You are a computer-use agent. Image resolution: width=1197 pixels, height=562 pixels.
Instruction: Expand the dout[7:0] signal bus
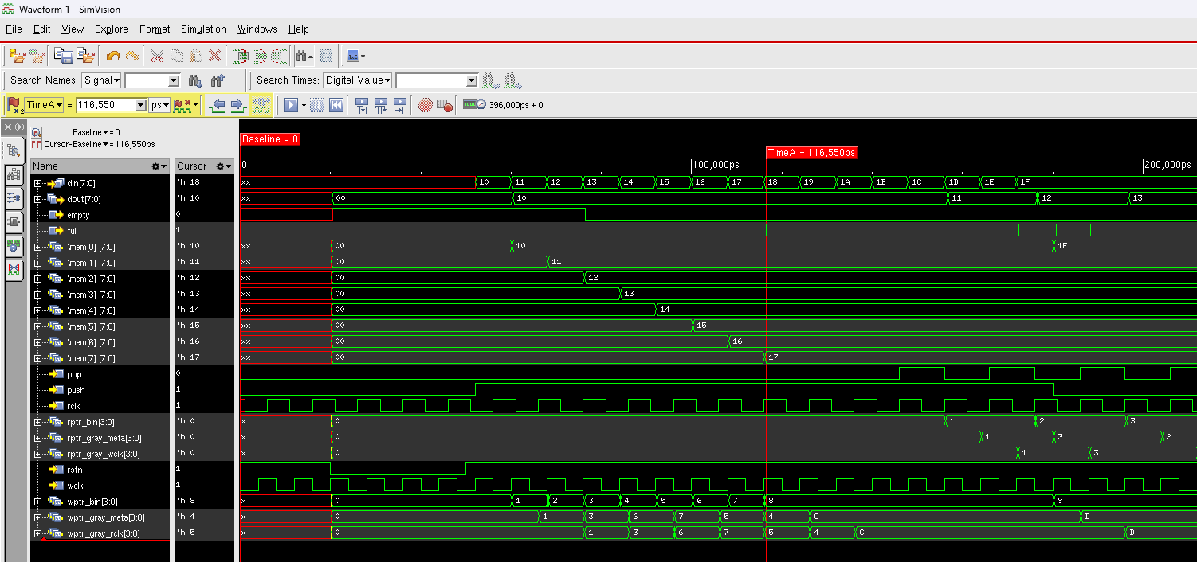click(37, 199)
